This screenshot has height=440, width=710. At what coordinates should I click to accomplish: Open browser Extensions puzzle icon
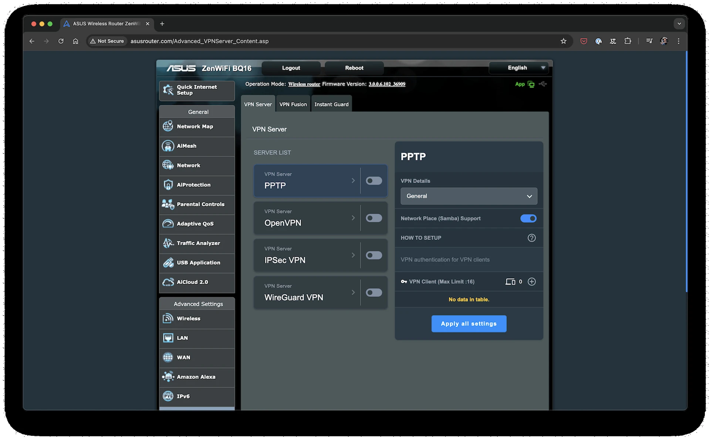[628, 41]
